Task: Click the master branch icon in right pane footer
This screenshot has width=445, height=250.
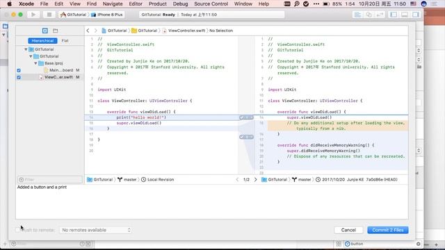Action: click(x=294, y=179)
